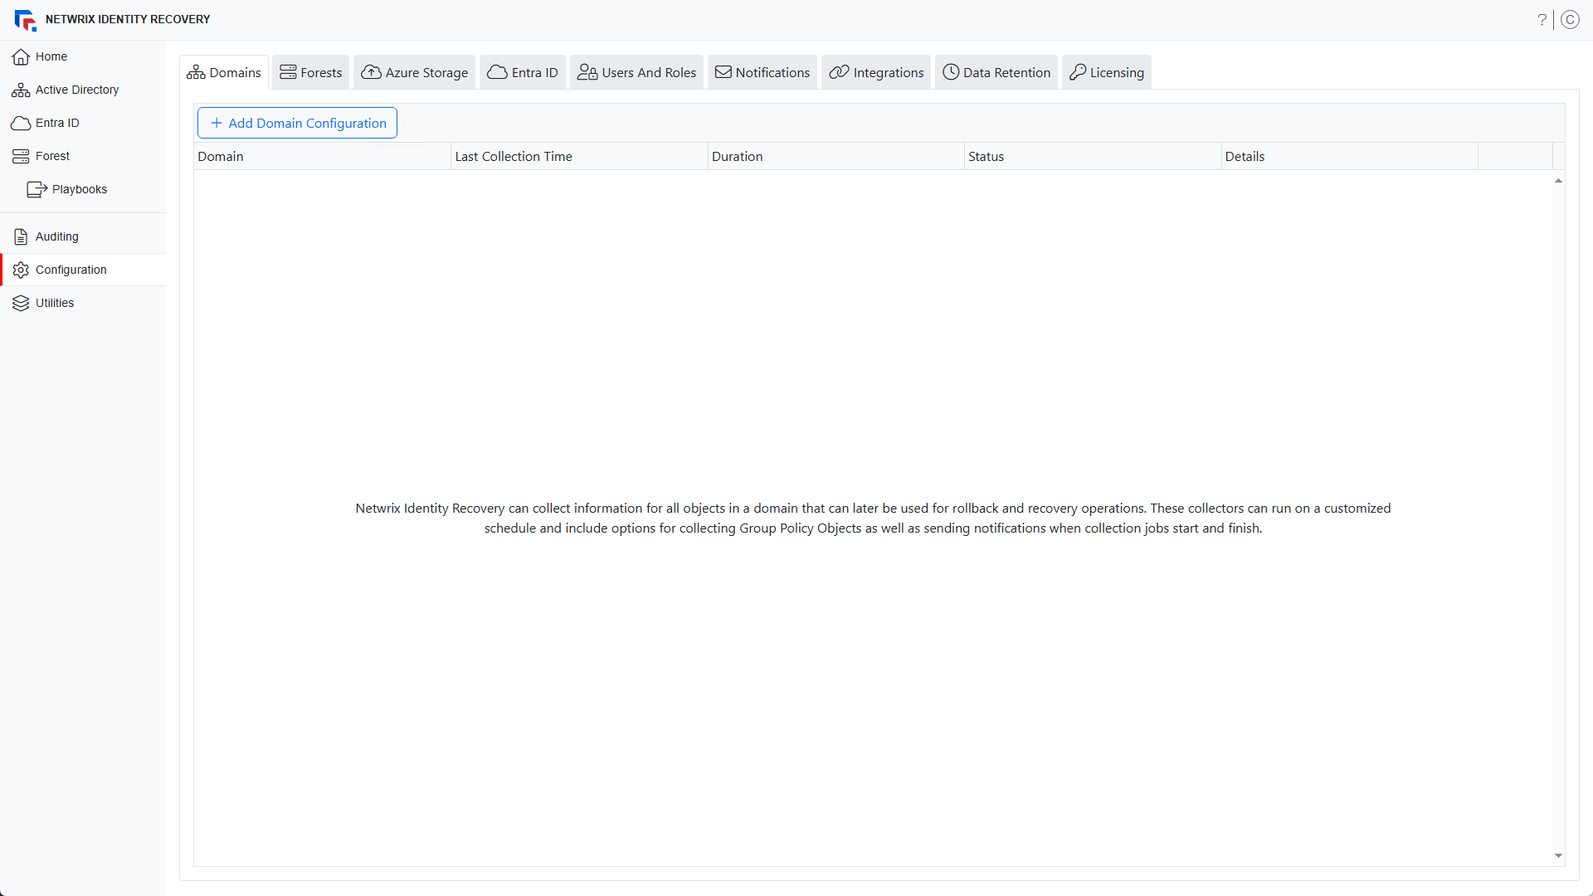Open Utilities in sidebar
Viewport: 1593px width, 896px height.
click(55, 303)
